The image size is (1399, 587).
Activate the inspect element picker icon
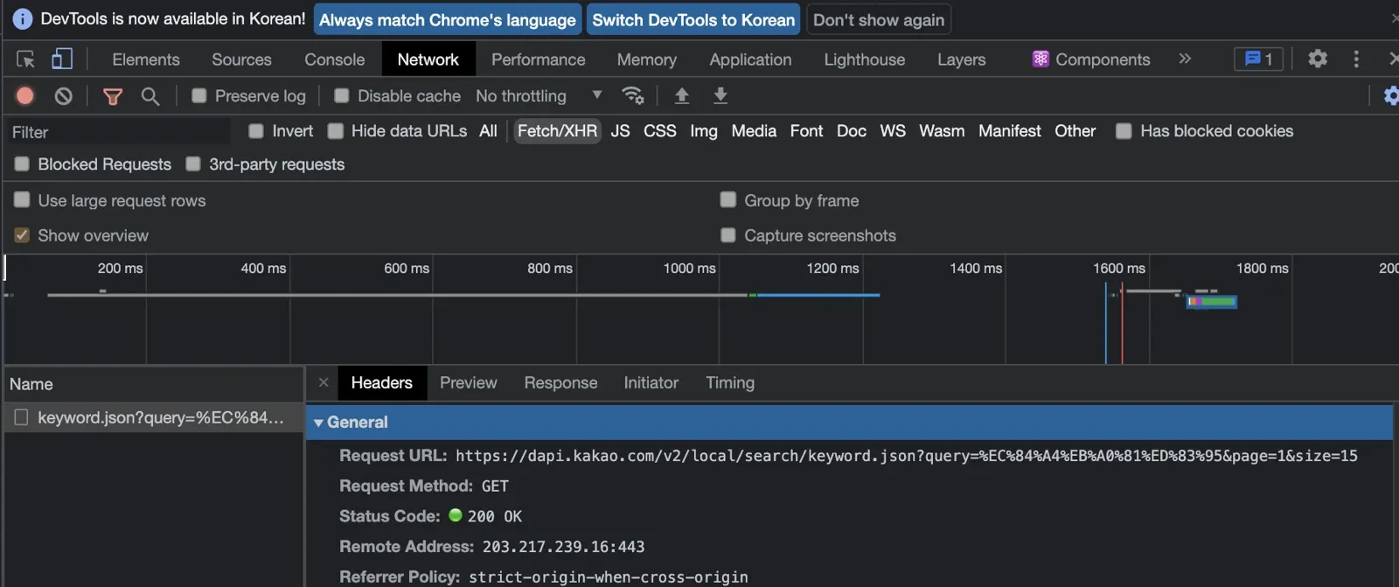click(25, 59)
